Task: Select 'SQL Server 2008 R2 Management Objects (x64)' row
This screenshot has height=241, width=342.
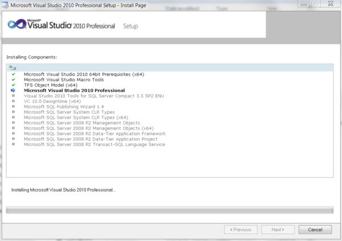Action: (x=89, y=128)
